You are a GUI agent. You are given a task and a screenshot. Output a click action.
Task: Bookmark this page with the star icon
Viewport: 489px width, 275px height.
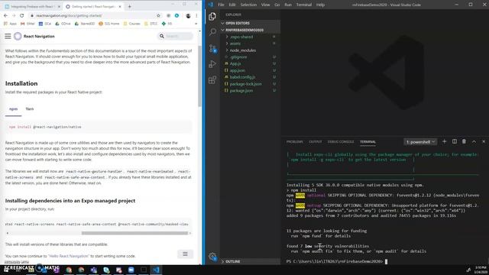click(x=158, y=15)
